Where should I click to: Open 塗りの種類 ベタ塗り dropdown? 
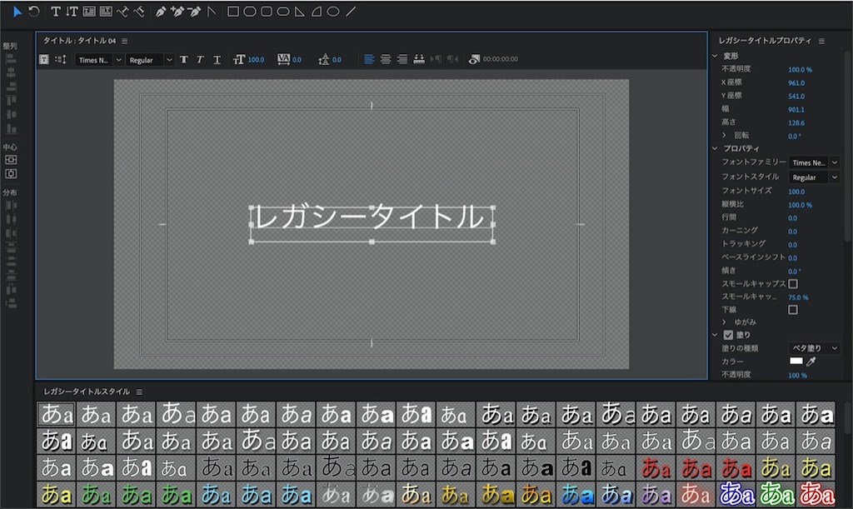tap(815, 348)
